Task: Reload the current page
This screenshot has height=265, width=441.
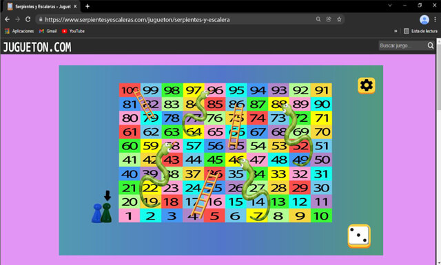Action: (x=28, y=19)
